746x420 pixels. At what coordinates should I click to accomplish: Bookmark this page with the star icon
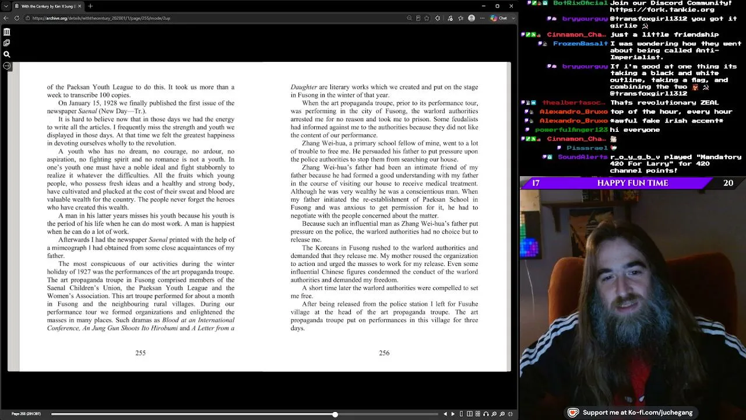pyautogui.click(x=427, y=18)
